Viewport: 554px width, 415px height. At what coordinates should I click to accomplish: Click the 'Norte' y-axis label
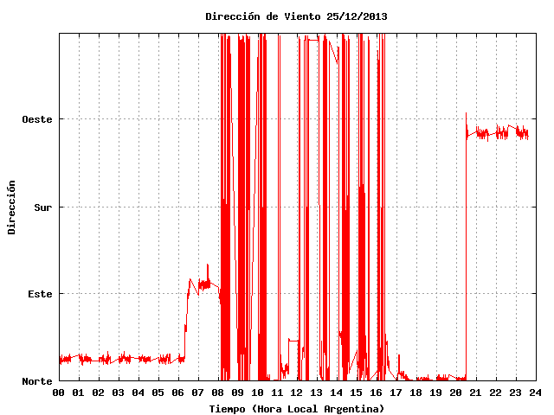click(x=37, y=381)
